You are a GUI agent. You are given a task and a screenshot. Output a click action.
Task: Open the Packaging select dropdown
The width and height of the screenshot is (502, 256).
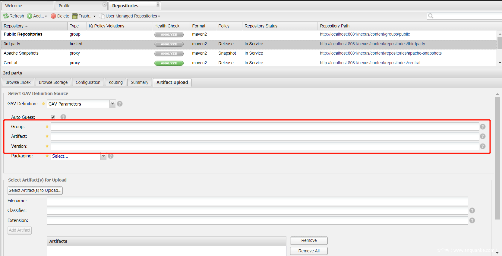[x=103, y=156]
